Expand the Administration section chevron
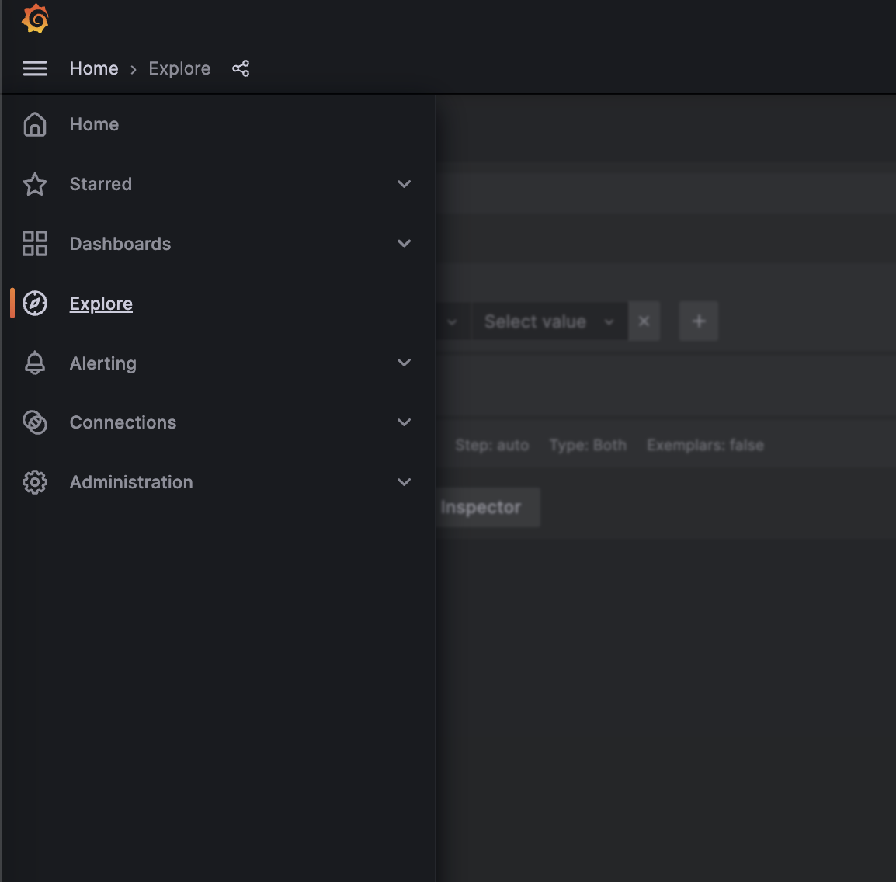Screen dimensions: 896x882 [x=404, y=482]
